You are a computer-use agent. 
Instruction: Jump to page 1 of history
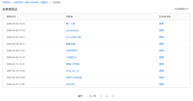(101, 96)
